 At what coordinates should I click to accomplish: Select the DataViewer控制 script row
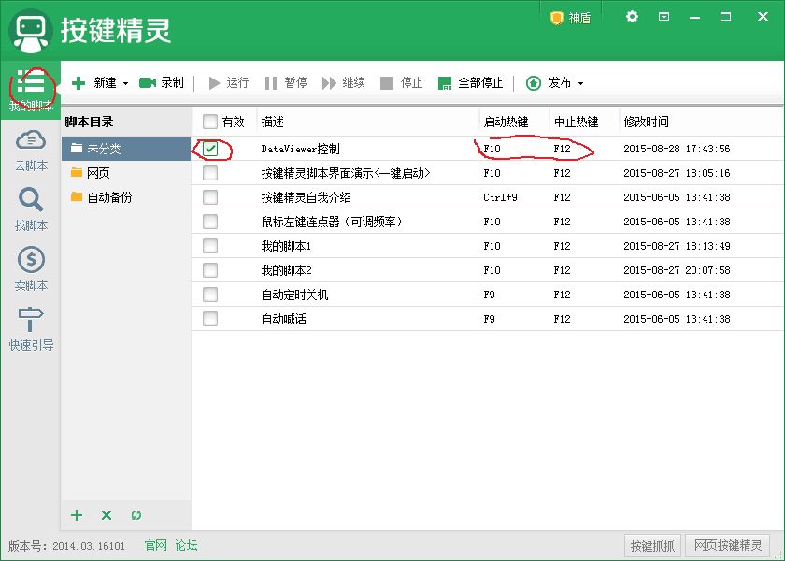coord(488,149)
